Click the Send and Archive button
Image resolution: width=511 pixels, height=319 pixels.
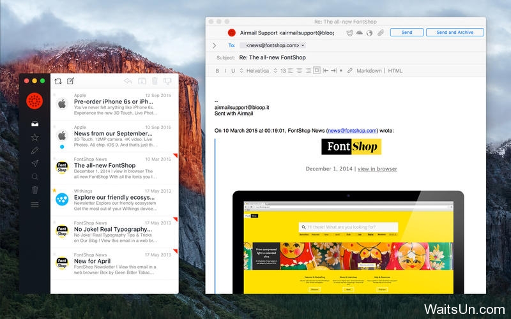pos(455,33)
